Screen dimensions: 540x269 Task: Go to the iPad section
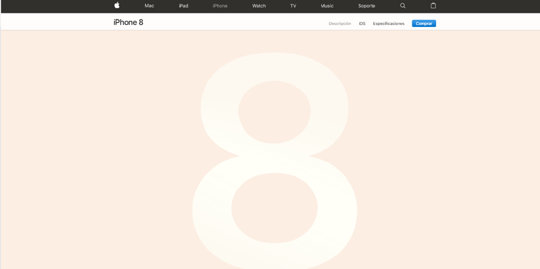184,6
